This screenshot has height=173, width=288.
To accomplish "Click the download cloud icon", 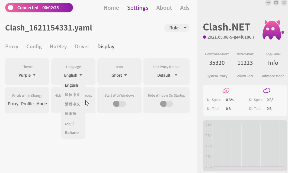I will 267,90.
